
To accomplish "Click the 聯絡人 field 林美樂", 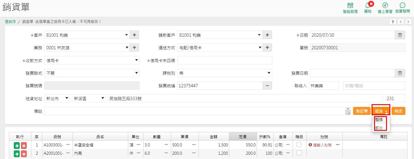I will [x=324, y=86].
